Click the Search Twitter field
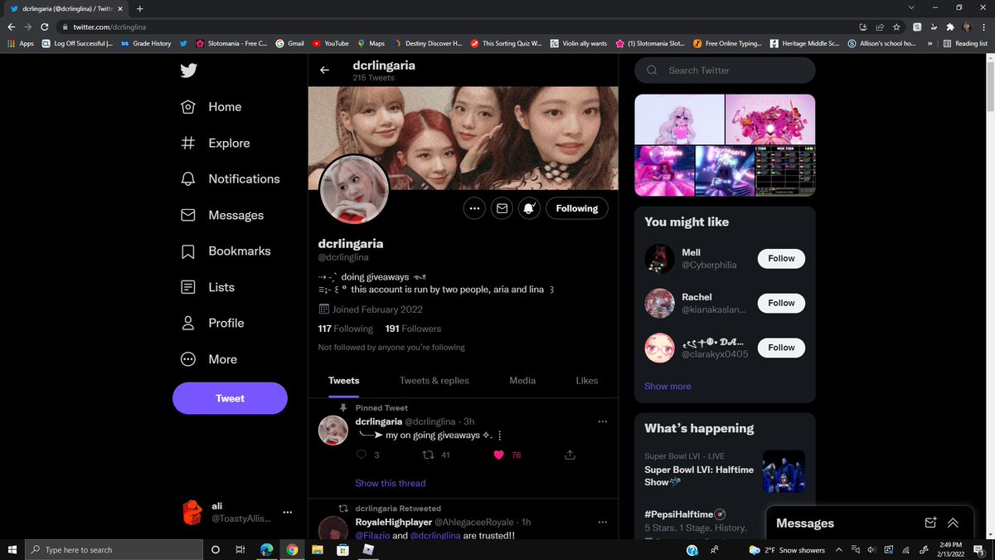Screen dimensions: 995x560 click(x=725, y=71)
